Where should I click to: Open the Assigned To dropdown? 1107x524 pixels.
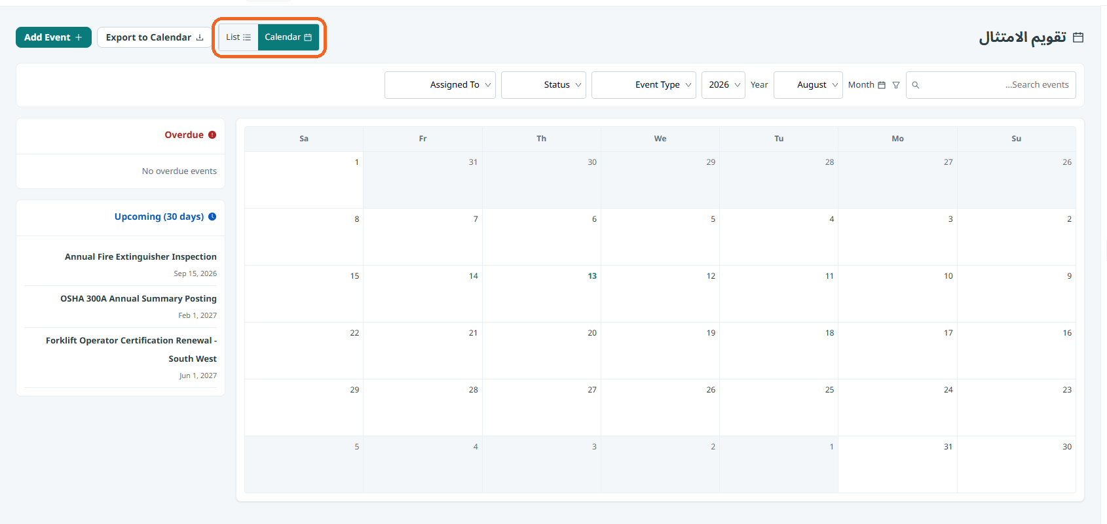click(x=440, y=85)
